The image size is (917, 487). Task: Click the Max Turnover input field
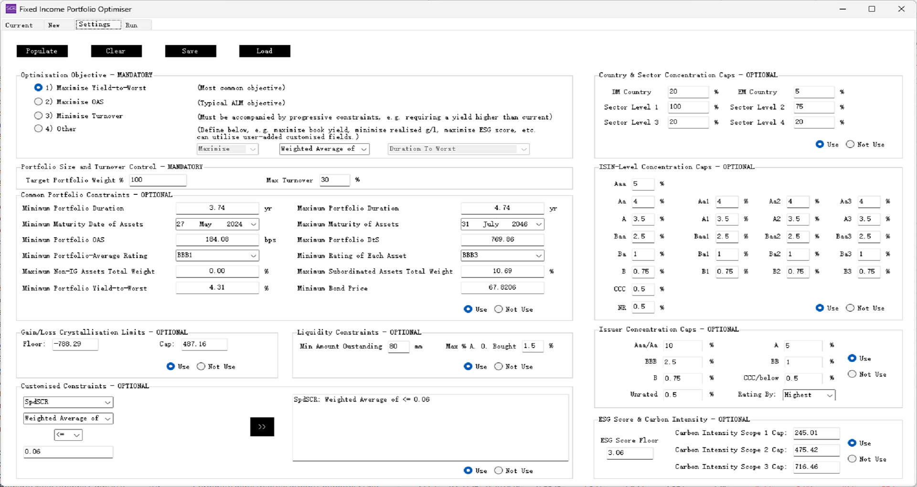334,180
